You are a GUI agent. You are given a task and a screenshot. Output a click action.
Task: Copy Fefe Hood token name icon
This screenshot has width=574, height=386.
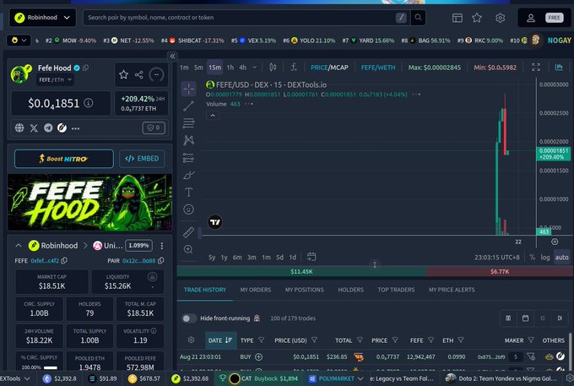(85, 68)
